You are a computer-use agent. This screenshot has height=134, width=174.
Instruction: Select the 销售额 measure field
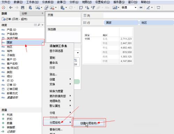pyautogui.click(x=11, y=127)
